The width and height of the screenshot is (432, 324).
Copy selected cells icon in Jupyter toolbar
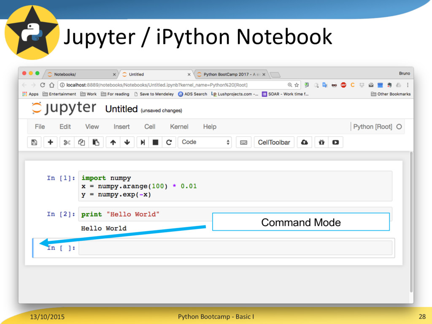click(x=81, y=143)
